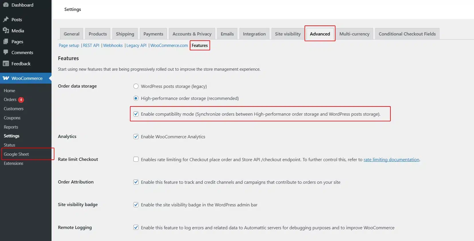Click the Orders count badge
Viewport: 474px width, 241px height.
tap(21, 100)
